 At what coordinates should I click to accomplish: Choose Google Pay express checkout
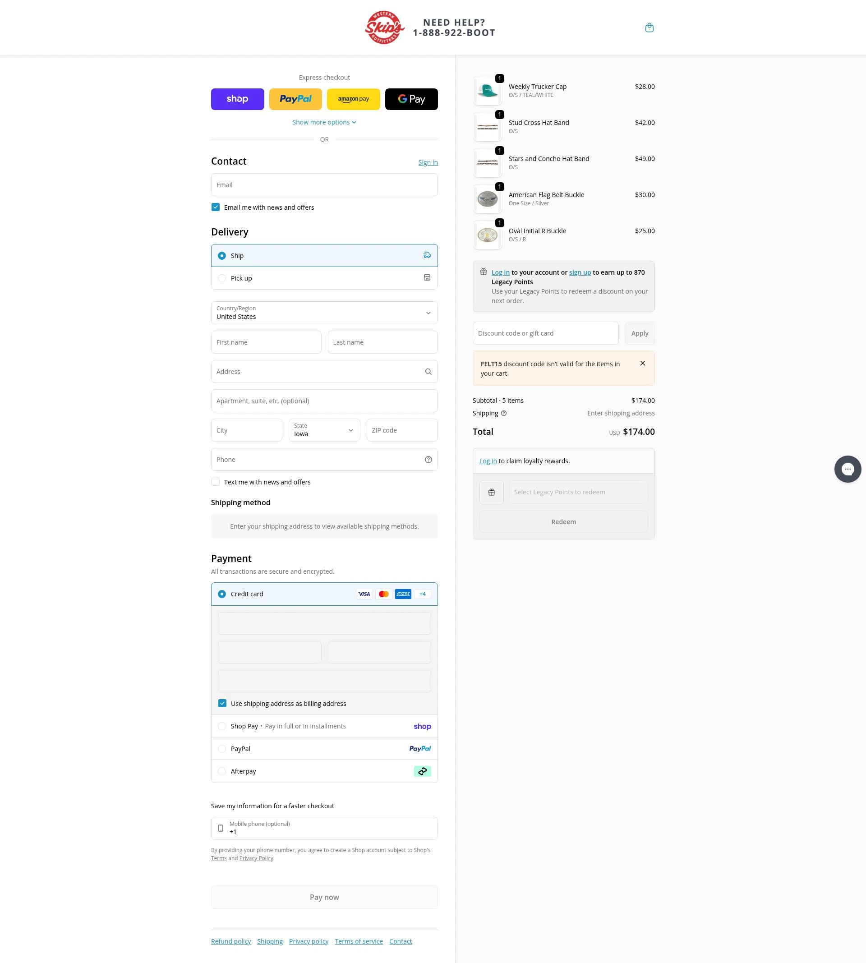[x=411, y=99]
